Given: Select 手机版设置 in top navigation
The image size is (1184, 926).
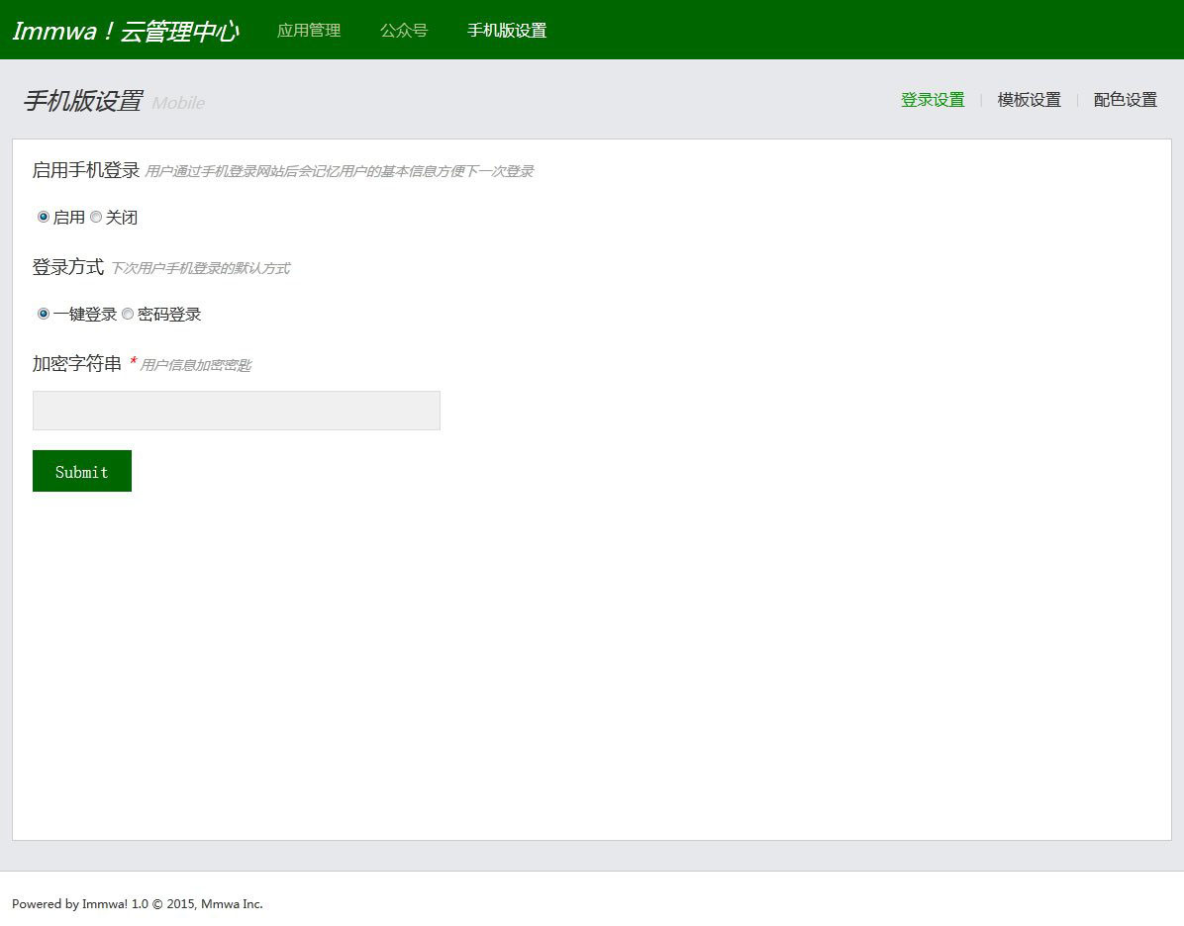Looking at the screenshot, I should [x=507, y=31].
